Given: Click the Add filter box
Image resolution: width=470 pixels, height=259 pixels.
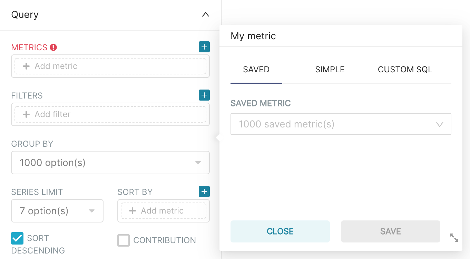Looking at the screenshot, I should (110, 114).
